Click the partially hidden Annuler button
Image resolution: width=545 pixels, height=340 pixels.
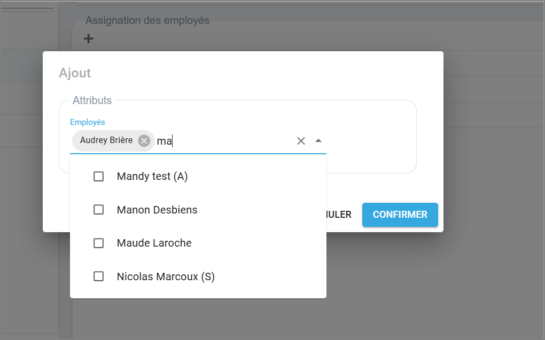click(x=339, y=215)
